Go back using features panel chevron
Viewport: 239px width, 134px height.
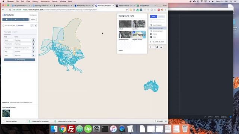3,15
